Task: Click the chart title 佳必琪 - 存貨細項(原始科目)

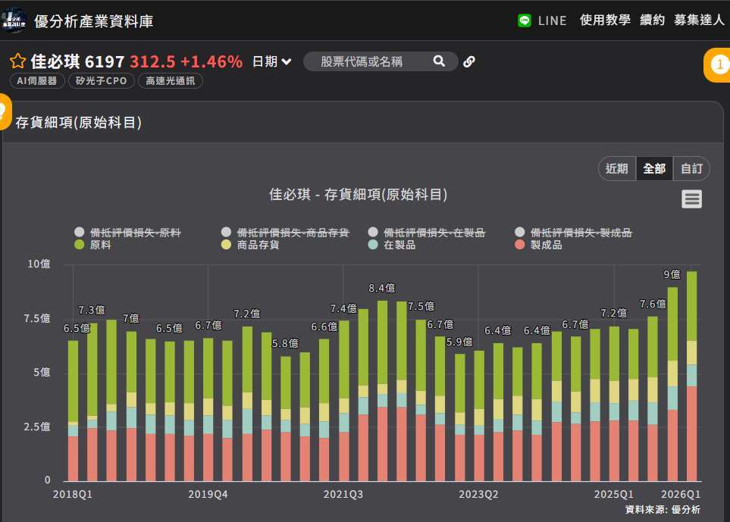Action: [358, 194]
